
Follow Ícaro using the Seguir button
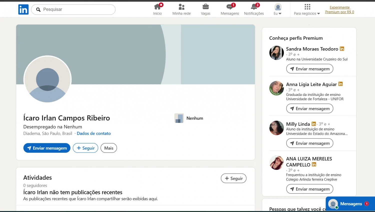[85, 148]
